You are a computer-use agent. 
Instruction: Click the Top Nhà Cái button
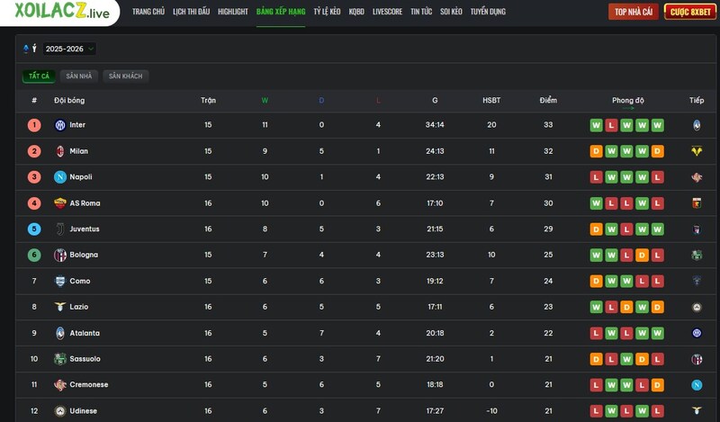click(x=634, y=12)
